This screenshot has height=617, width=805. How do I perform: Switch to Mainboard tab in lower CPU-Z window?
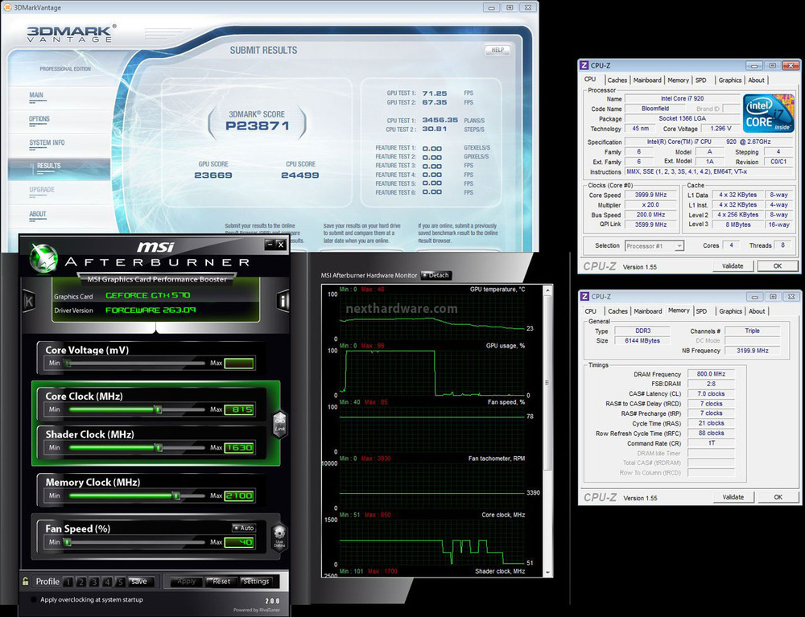[x=647, y=311]
